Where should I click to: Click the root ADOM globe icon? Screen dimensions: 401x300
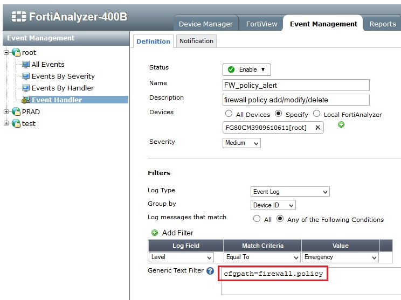pyautogui.click(x=16, y=52)
